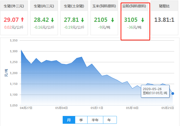
Task: Click the green down arrow beside 2105
Action: (x=113, y=20)
